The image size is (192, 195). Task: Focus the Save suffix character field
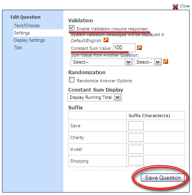(136, 126)
